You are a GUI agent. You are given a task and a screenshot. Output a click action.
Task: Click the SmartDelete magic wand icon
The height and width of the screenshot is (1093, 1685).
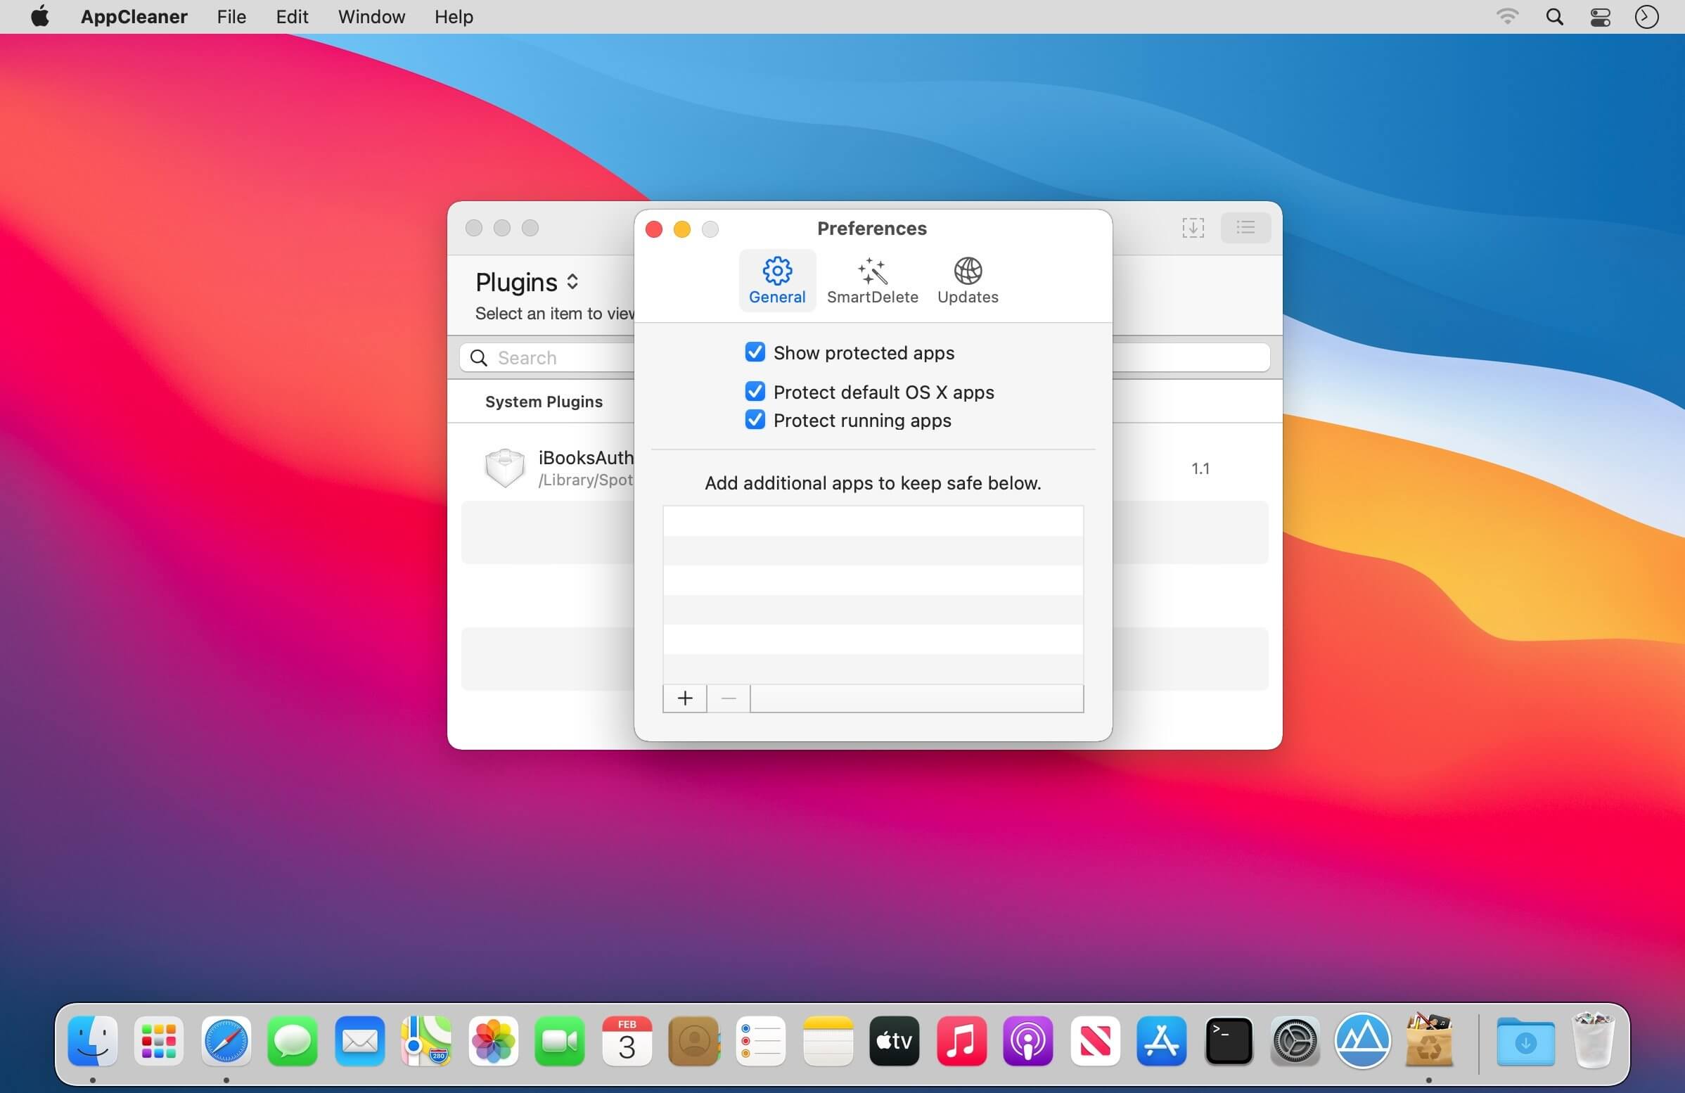[873, 269]
